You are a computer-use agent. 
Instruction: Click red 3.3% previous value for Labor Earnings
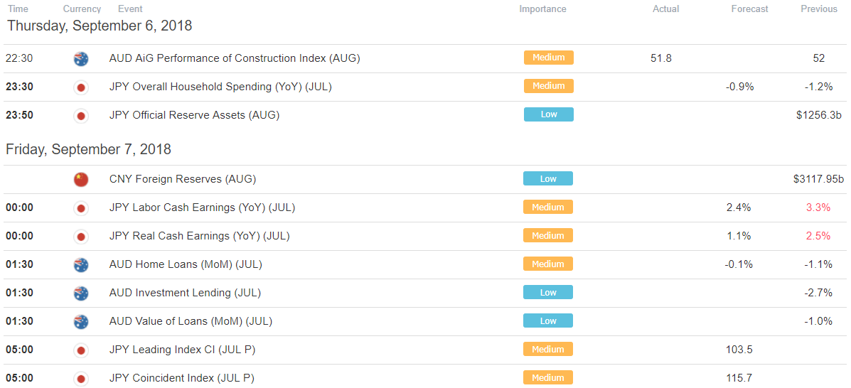(x=819, y=208)
